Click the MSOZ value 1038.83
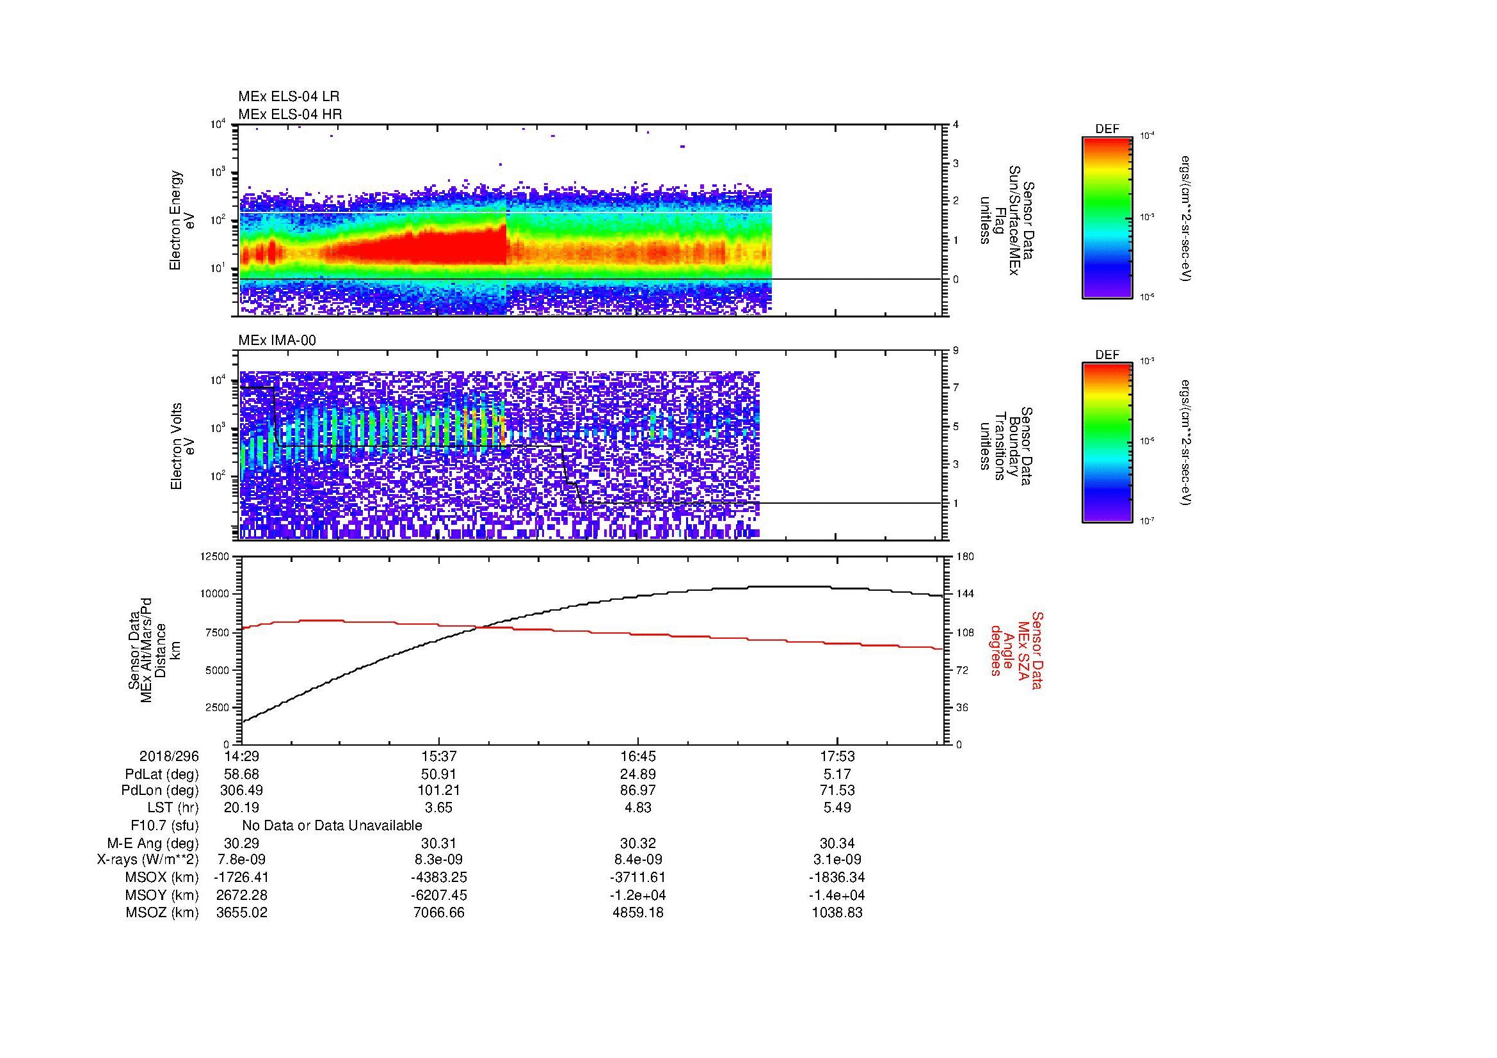The height and width of the screenshot is (1058, 1497). pyautogui.click(x=837, y=913)
